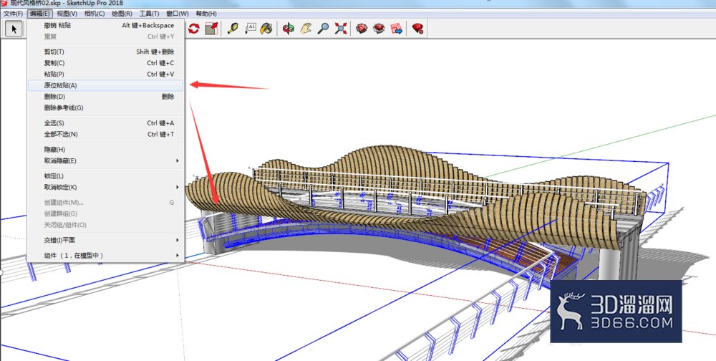Select the Pan hand tool
This screenshot has width=716, height=361.
(306, 29)
